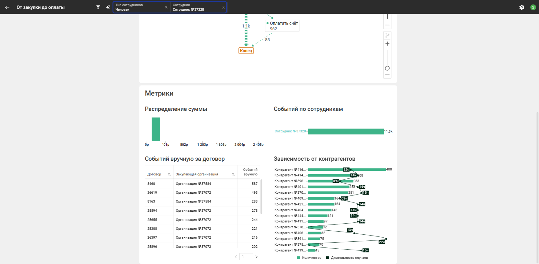Image resolution: width=539 pixels, height=264 pixels.
Task: Open the filter funnel icon
Action: coord(98,7)
